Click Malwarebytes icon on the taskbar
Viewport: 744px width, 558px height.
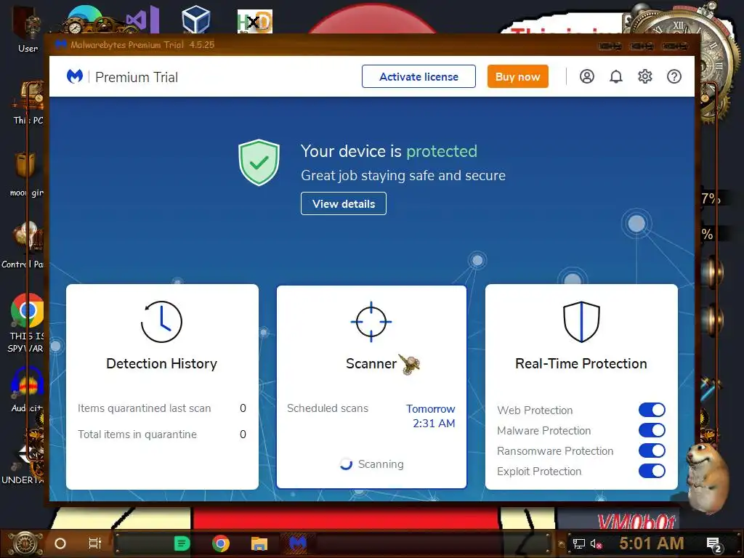coord(298,543)
